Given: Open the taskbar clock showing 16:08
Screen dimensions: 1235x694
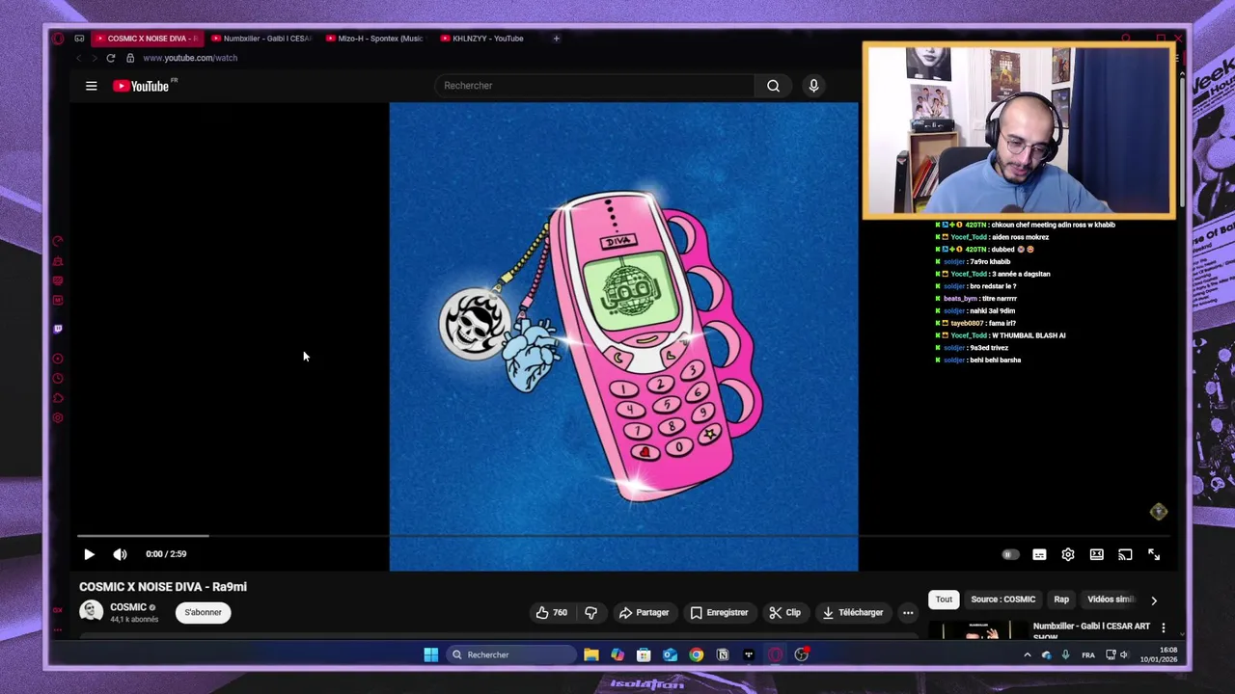Looking at the screenshot, I should point(1158,654).
